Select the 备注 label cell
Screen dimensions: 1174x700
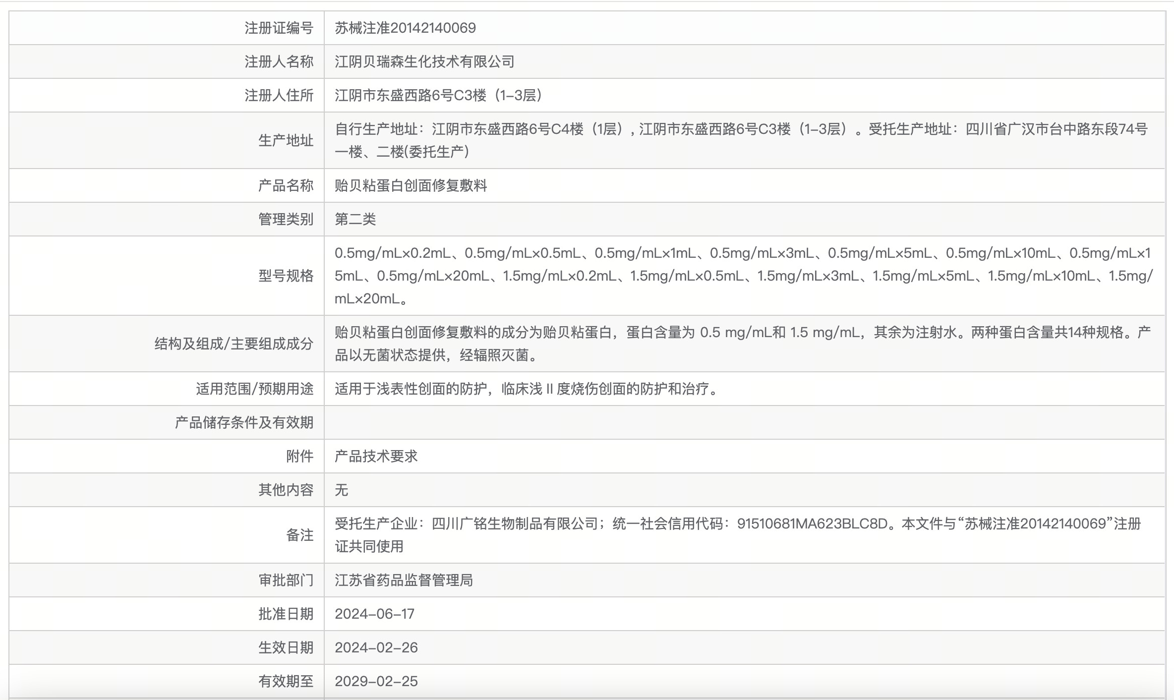tap(167, 535)
